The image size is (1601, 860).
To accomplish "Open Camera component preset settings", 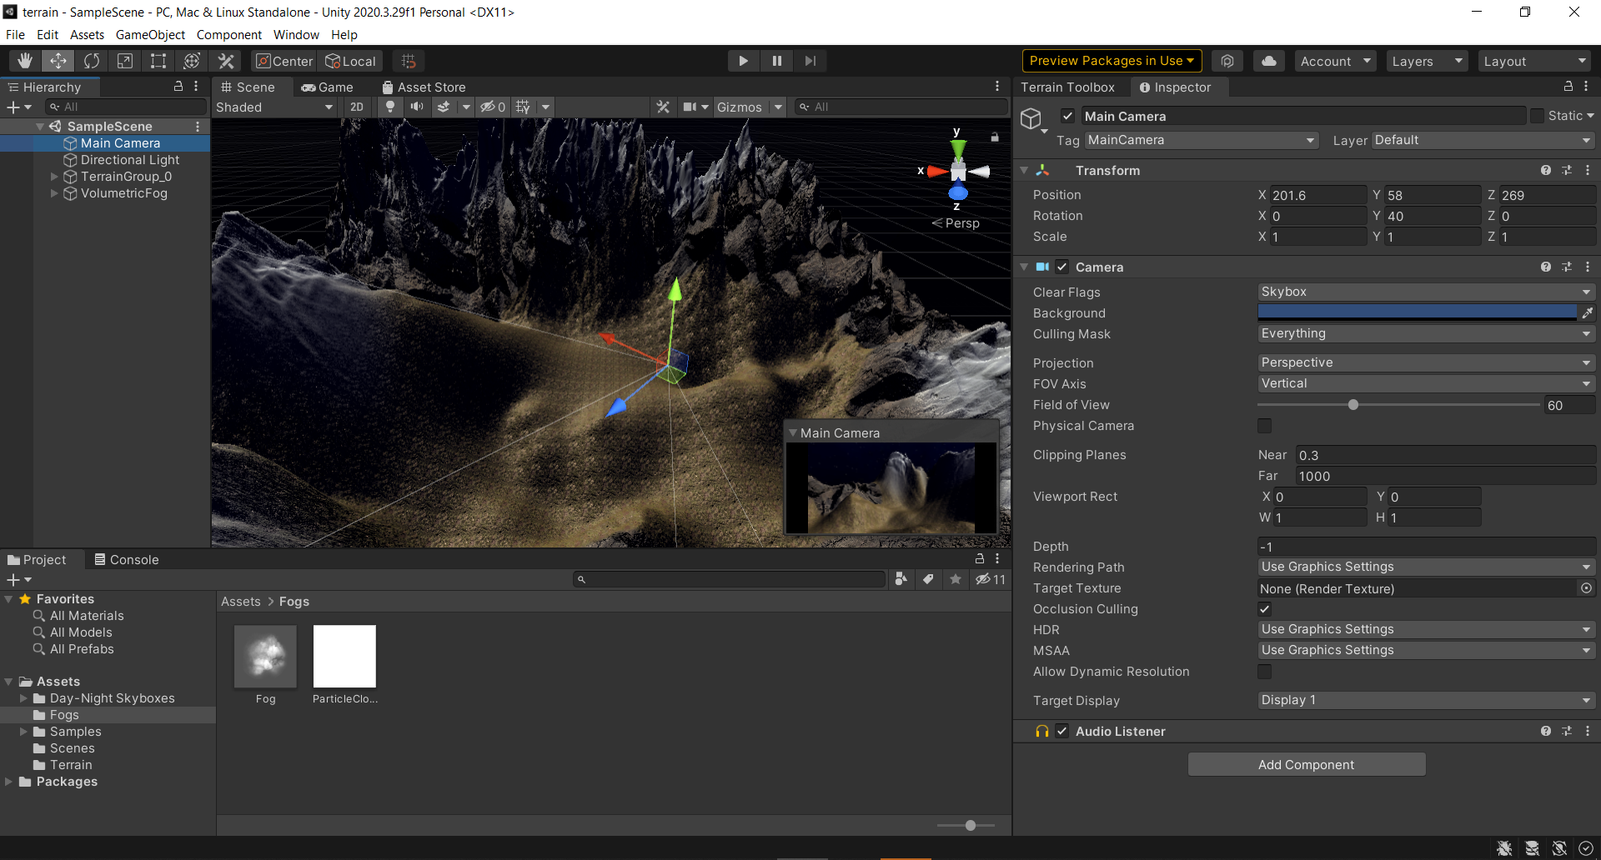I will 1567,267.
